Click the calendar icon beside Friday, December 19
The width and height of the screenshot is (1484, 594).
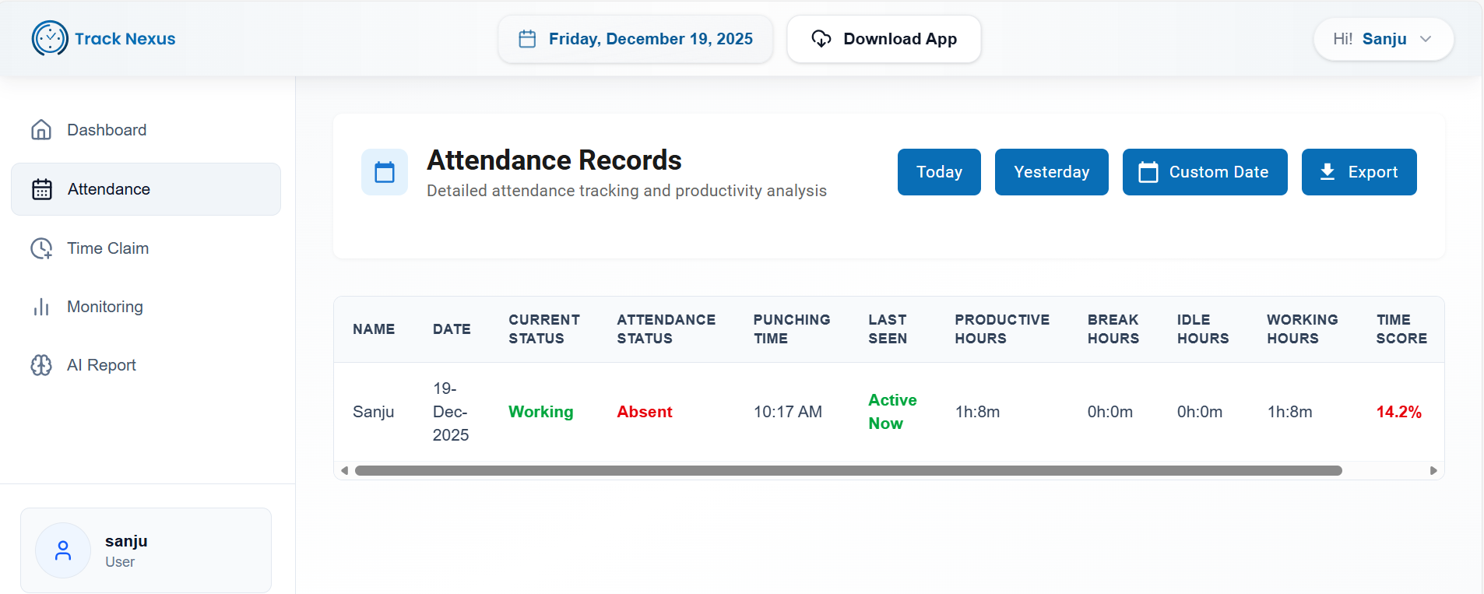click(527, 39)
